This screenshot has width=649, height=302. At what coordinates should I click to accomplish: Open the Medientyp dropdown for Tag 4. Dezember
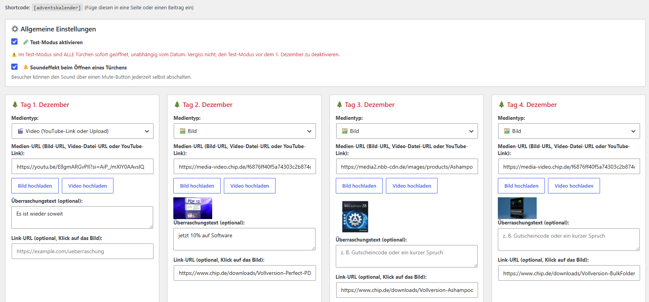coord(569,131)
